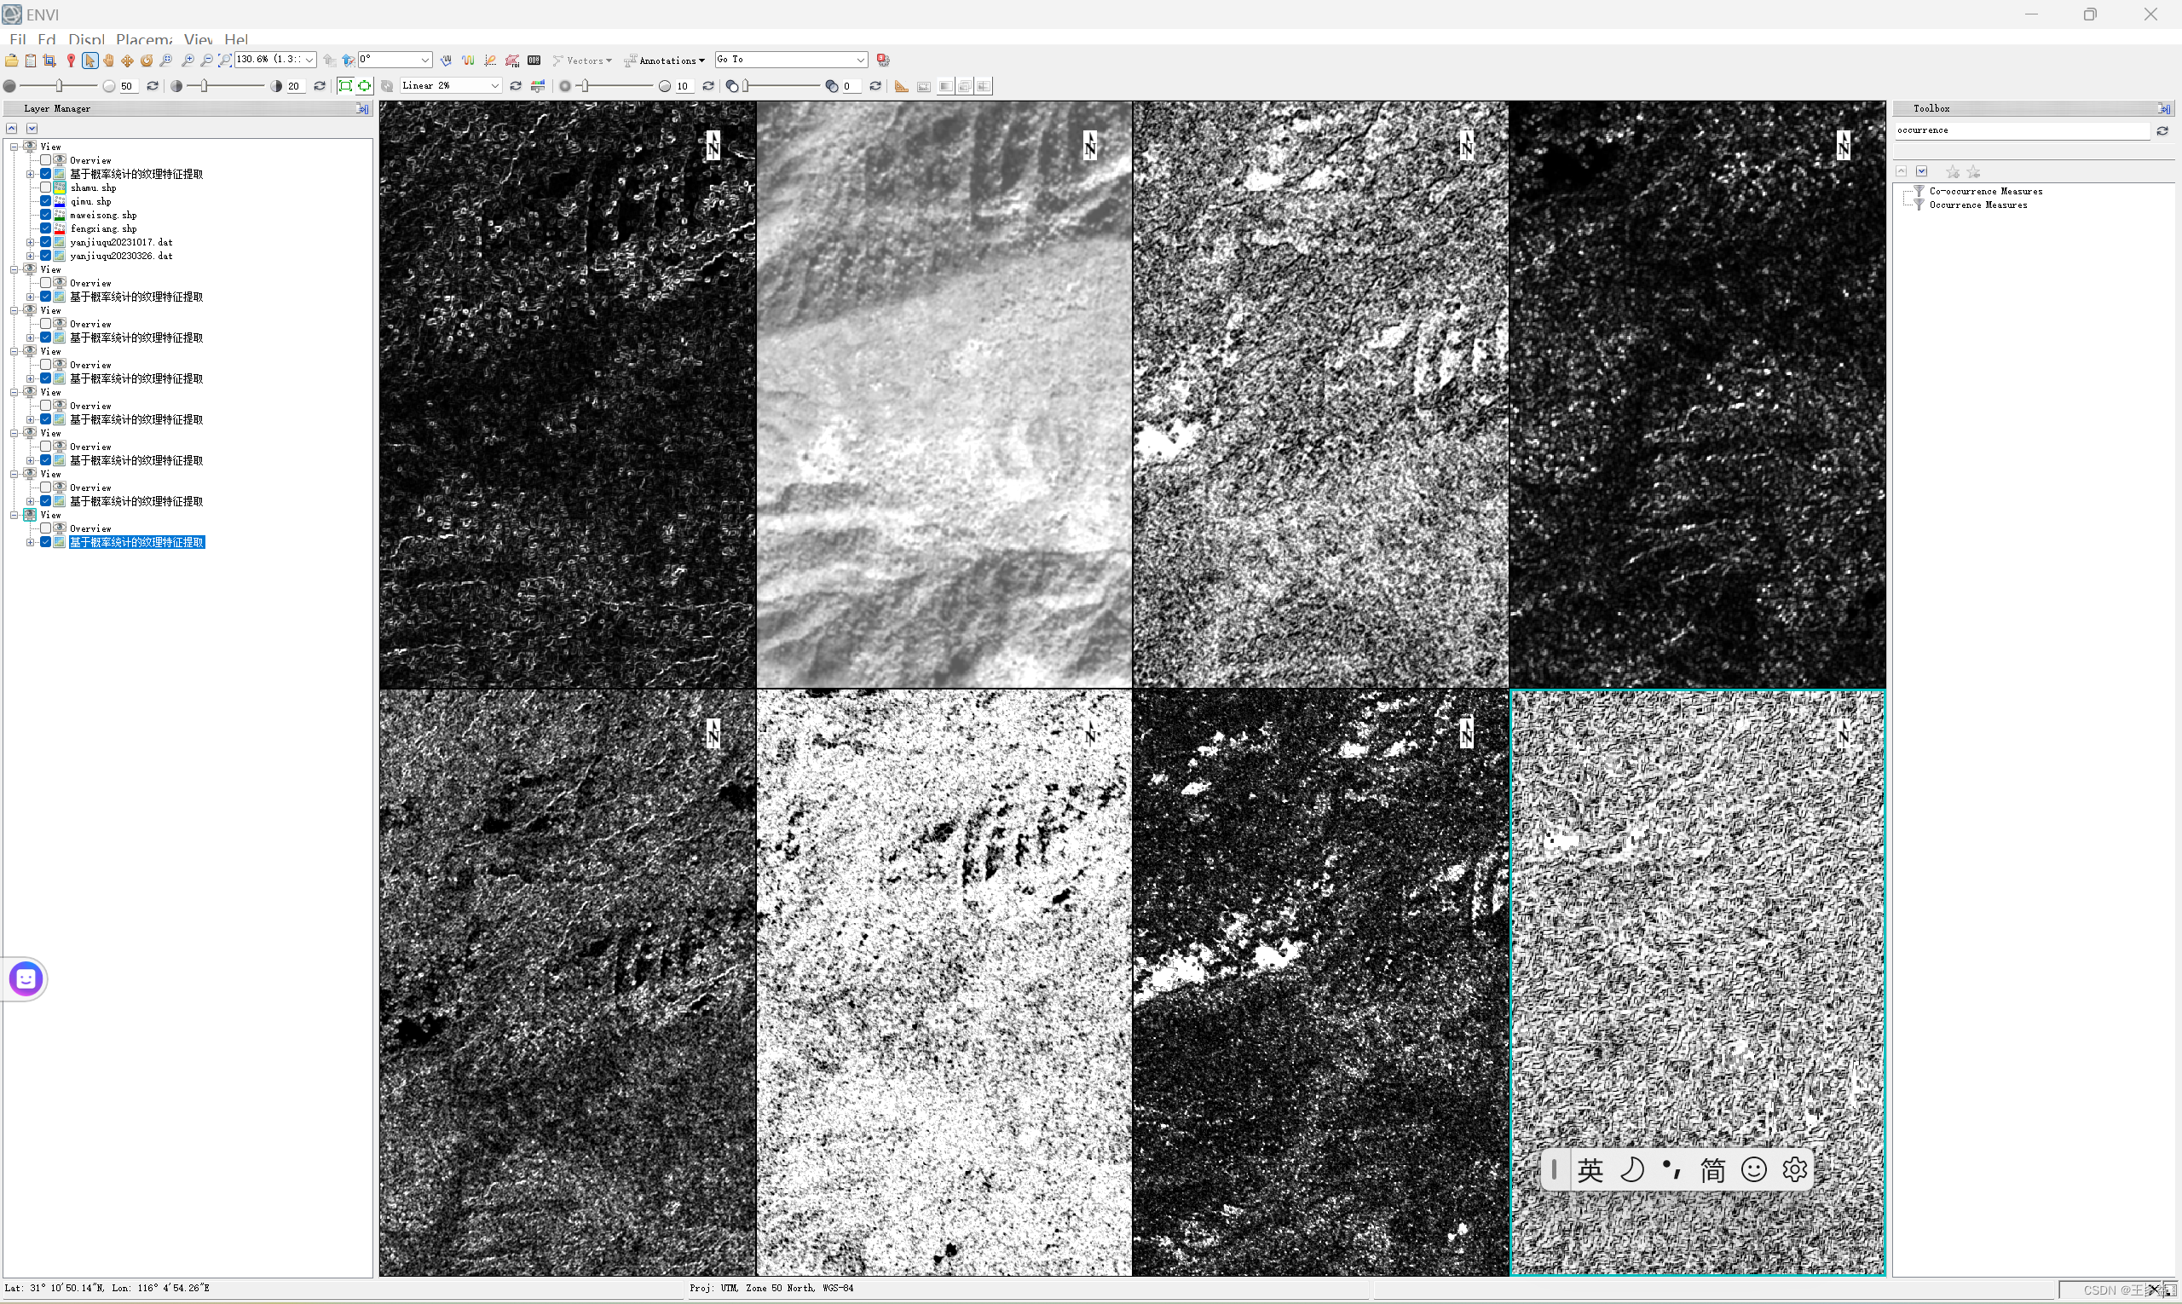Toggle yanjiuqu20231017.dat layer visibility
Image resolution: width=2182 pixels, height=1304 pixels.
click(46, 242)
